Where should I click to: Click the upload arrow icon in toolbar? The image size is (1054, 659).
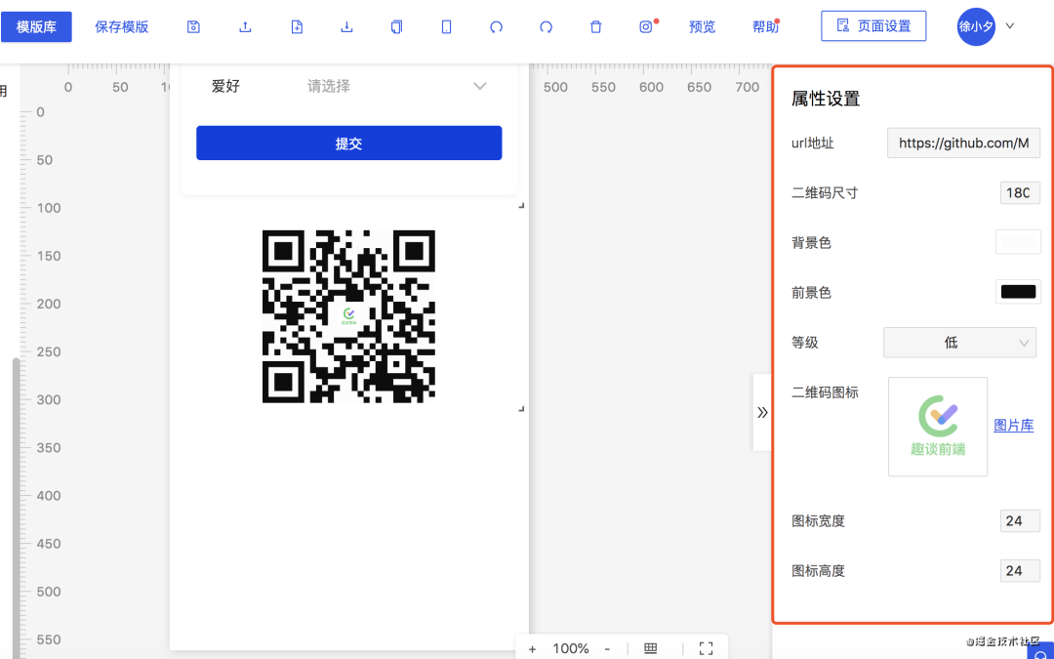click(x=245, y=27)
